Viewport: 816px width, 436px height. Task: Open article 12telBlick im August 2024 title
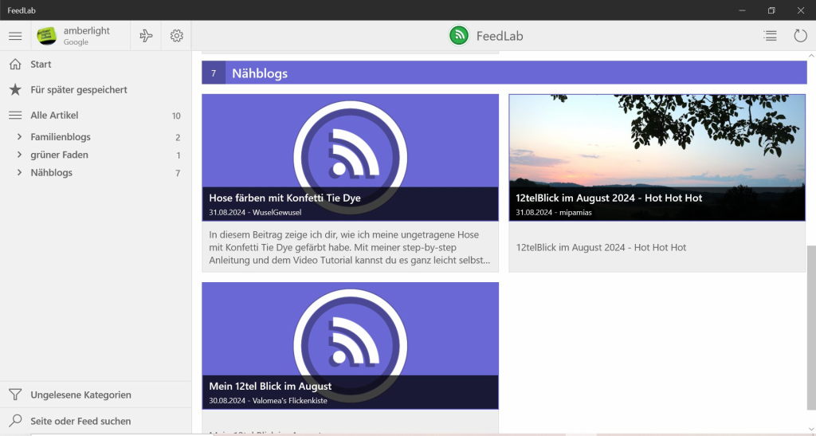(609, 198)
